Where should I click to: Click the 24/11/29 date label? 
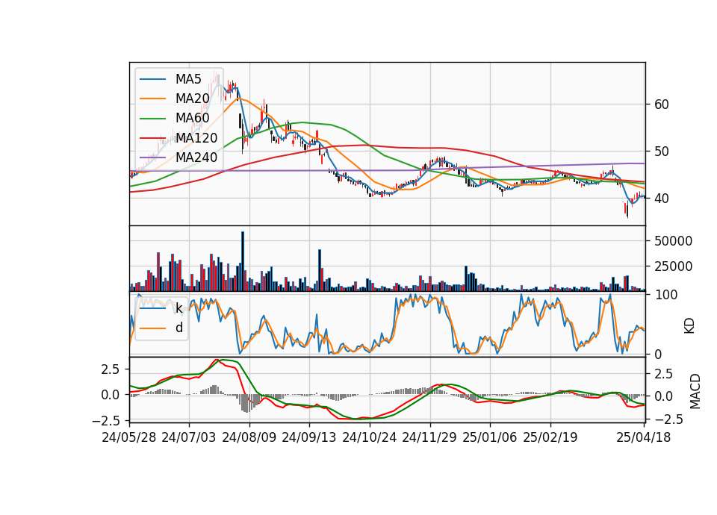tap(429, 437)
